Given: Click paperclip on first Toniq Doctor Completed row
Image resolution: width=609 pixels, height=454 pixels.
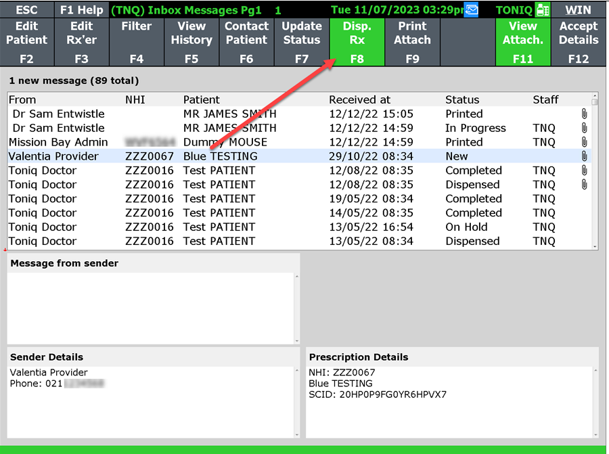Looking at the screenshot, I should 584,171.
